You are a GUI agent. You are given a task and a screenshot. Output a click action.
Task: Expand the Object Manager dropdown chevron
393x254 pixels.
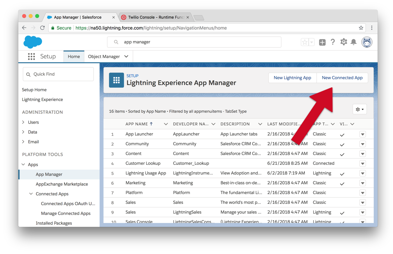coord(126,57)
